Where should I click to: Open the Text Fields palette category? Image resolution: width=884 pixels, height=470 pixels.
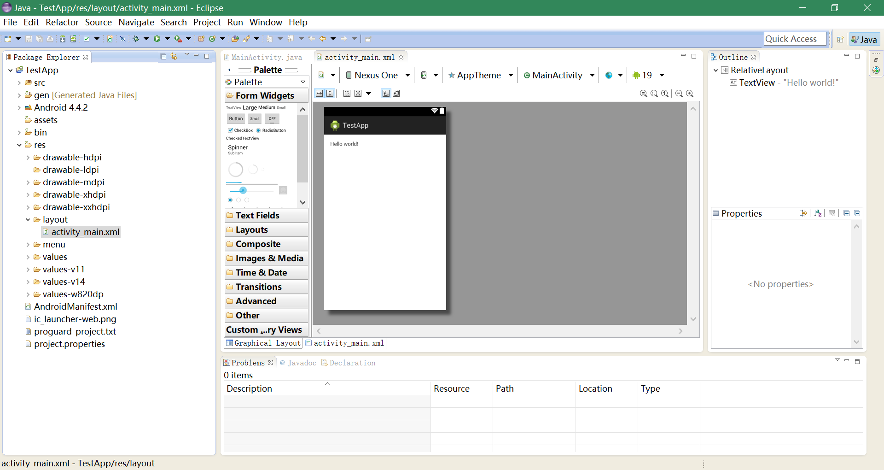coord(257,215)
